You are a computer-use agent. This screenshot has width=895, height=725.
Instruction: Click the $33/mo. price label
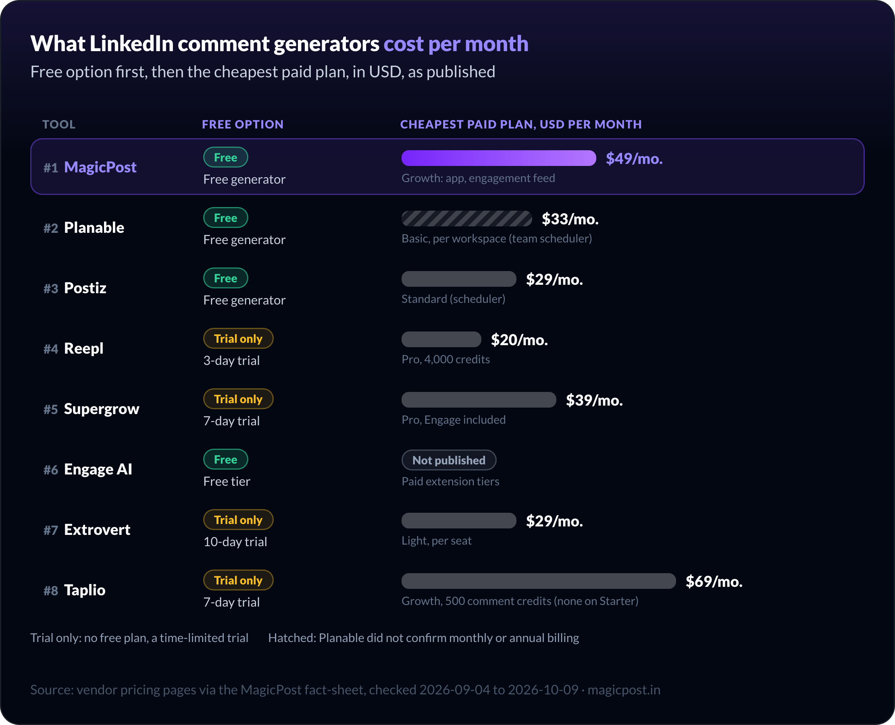570,219
